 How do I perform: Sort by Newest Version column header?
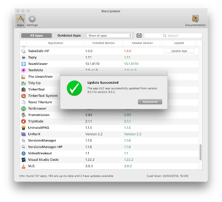(142, 43)
